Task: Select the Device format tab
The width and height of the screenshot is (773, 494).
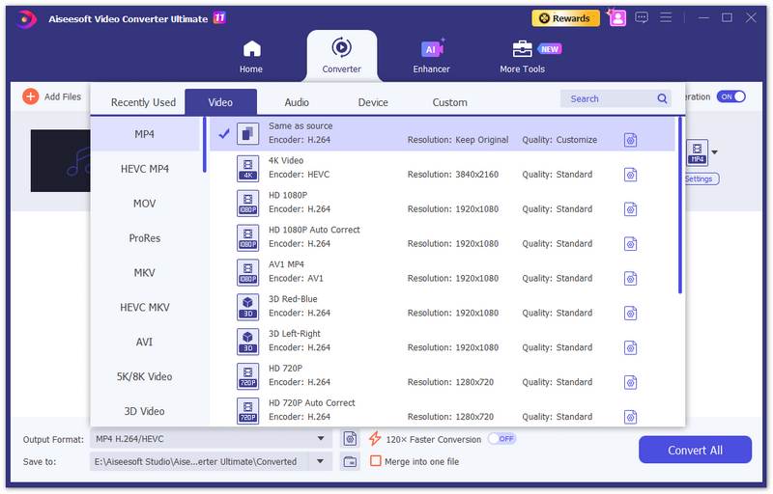Action: click(x=373, y=102)
